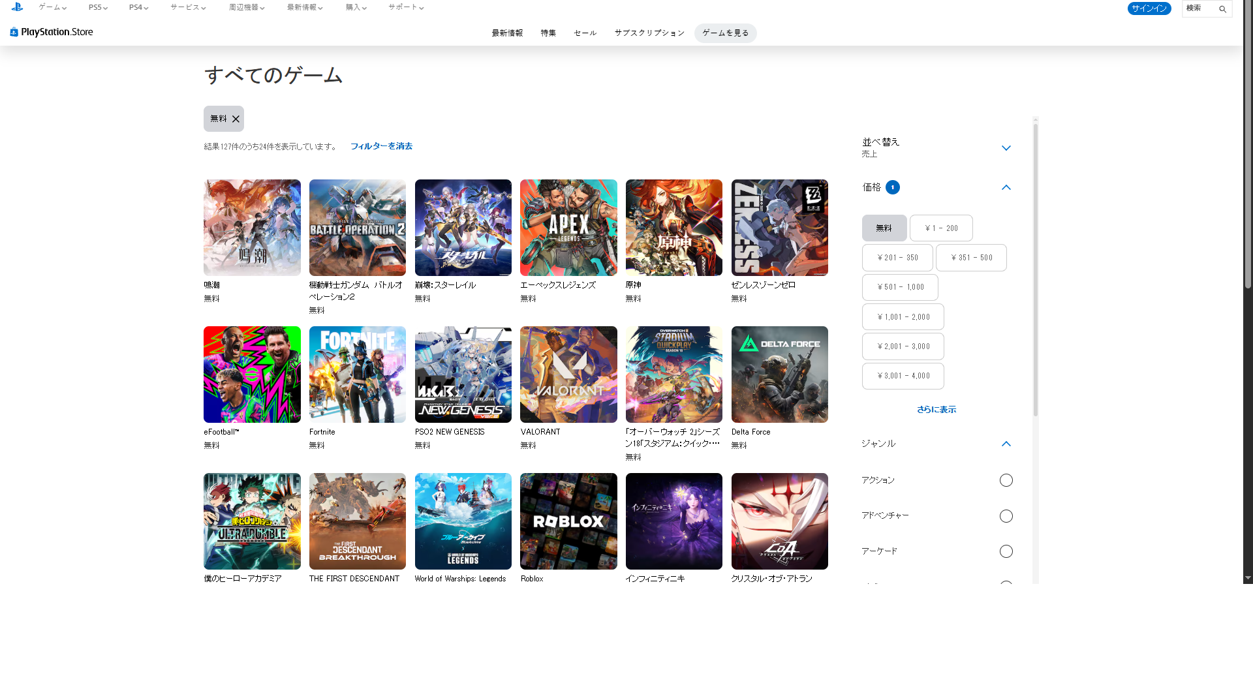Select the アクション genre radio button
The image size is (1253, 689).
pyautogui.click(x=1006, y=480)
